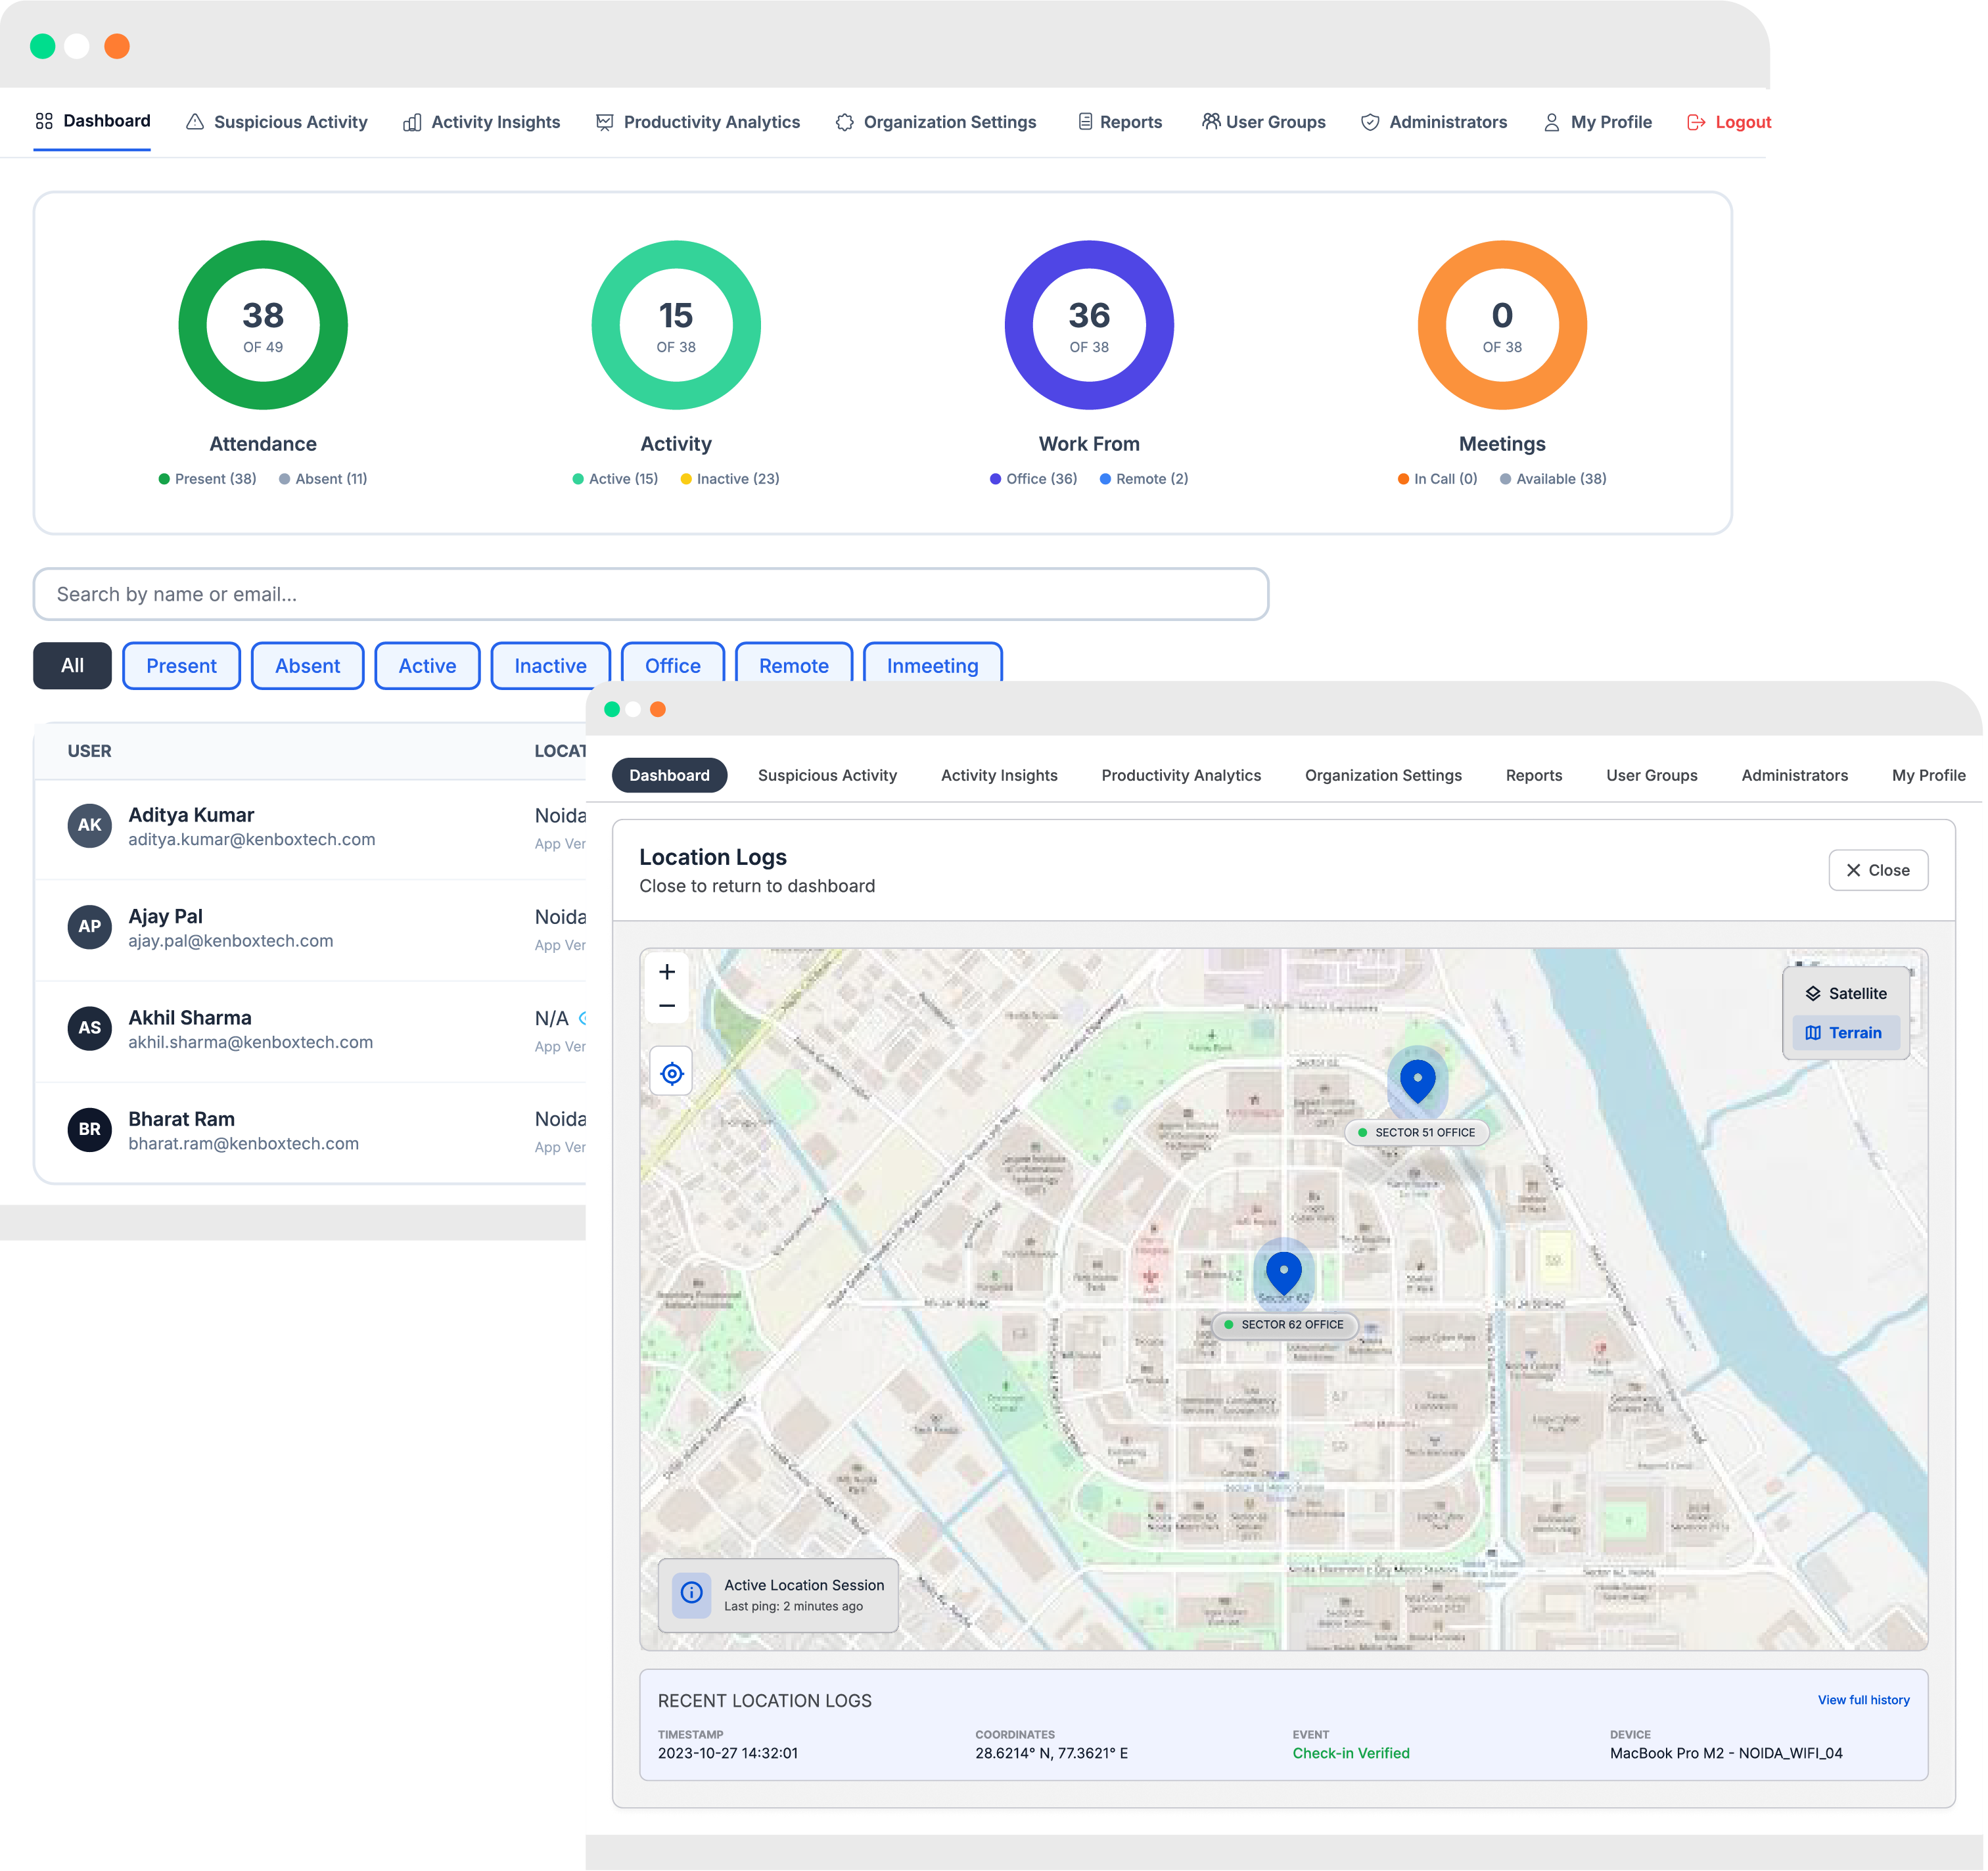Open Productivity Analytics in the back window

[x=698, y=122]
